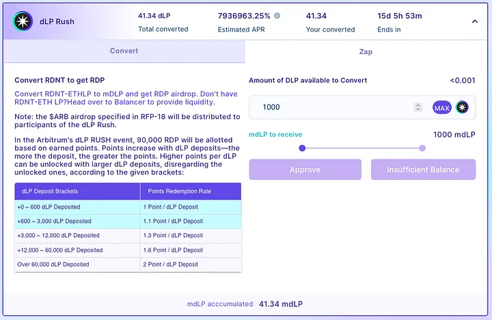Screen dimensions: 492x320
Task: Click the '7936963.25%' APR value
Action: pos(244,16)
